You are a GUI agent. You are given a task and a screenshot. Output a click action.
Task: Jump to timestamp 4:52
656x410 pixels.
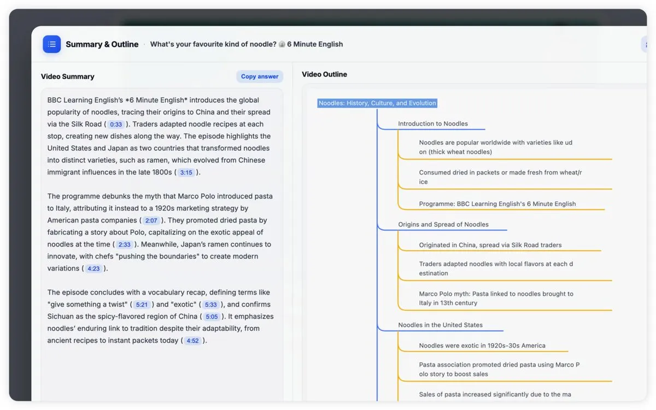point(192,341)
